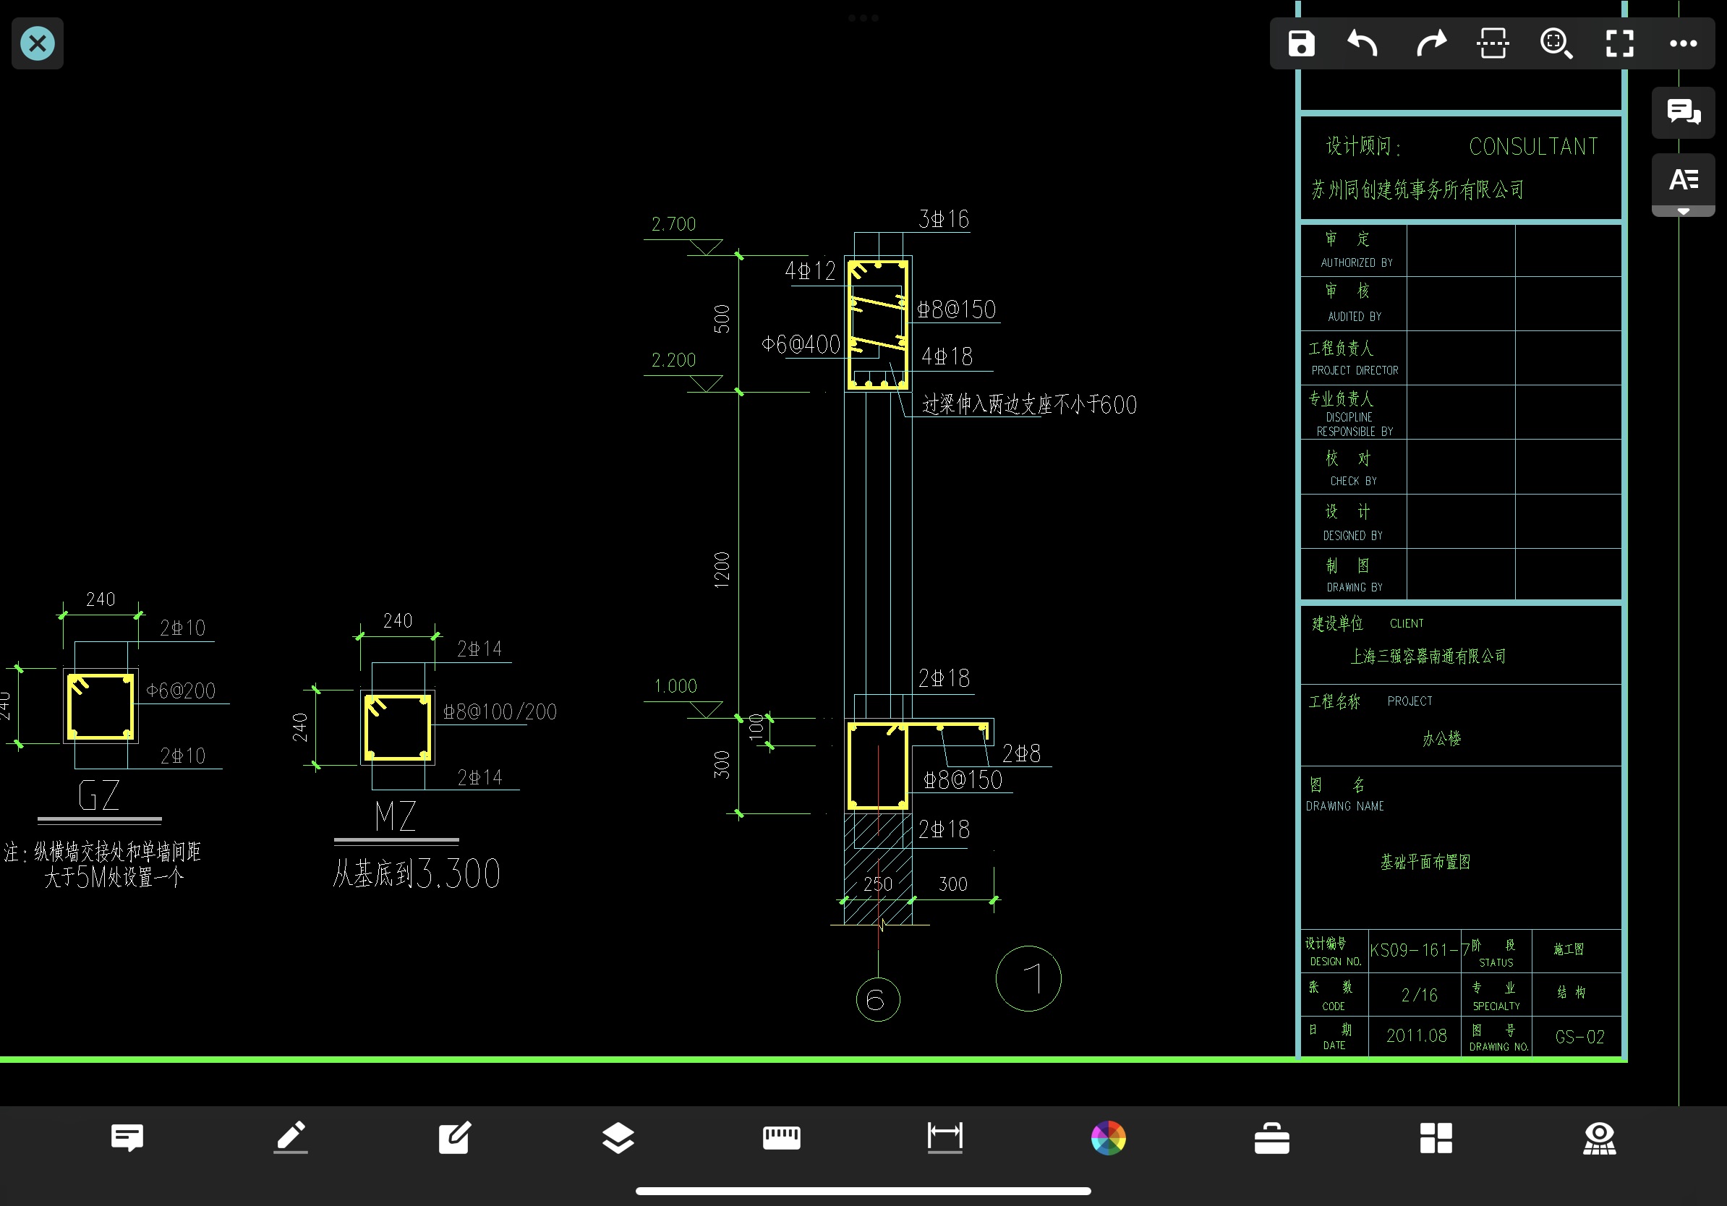This screenshot has width=1727, height=1206.
Task: Select the 4⌀12 rebar label
Action: 810,270
